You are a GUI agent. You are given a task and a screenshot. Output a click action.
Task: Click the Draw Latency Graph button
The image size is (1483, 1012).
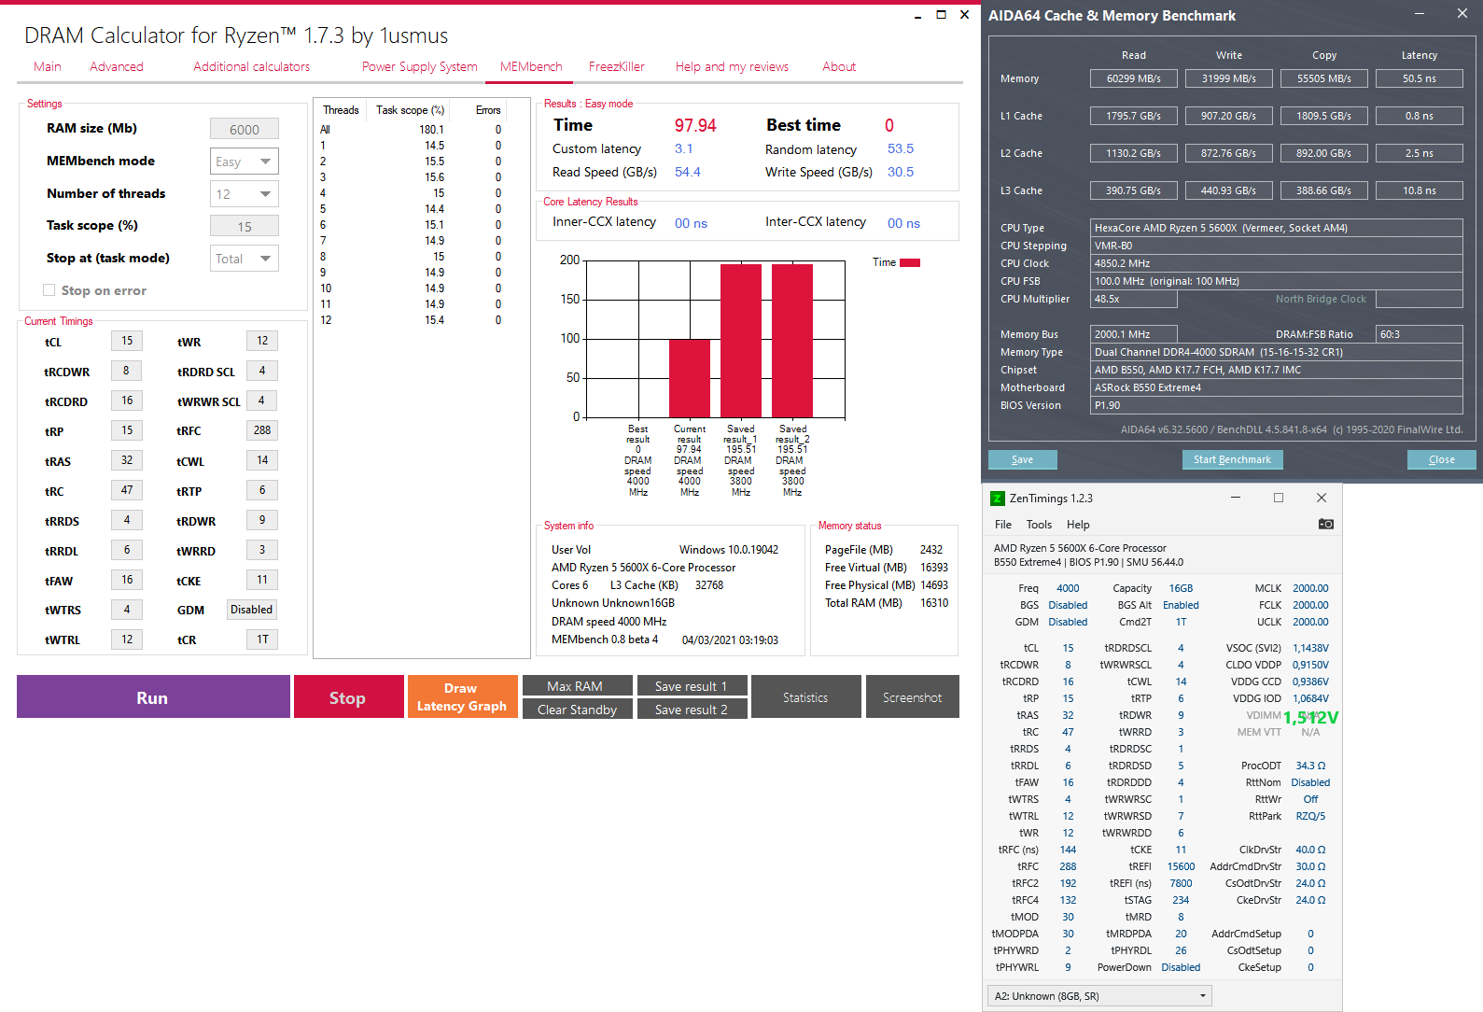click(462, 696)
